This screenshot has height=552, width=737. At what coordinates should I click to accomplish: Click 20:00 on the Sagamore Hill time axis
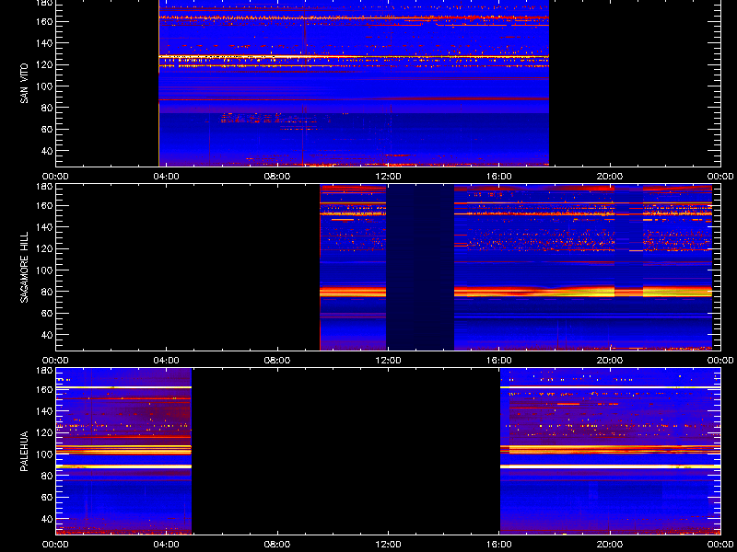tap(610, 361)
